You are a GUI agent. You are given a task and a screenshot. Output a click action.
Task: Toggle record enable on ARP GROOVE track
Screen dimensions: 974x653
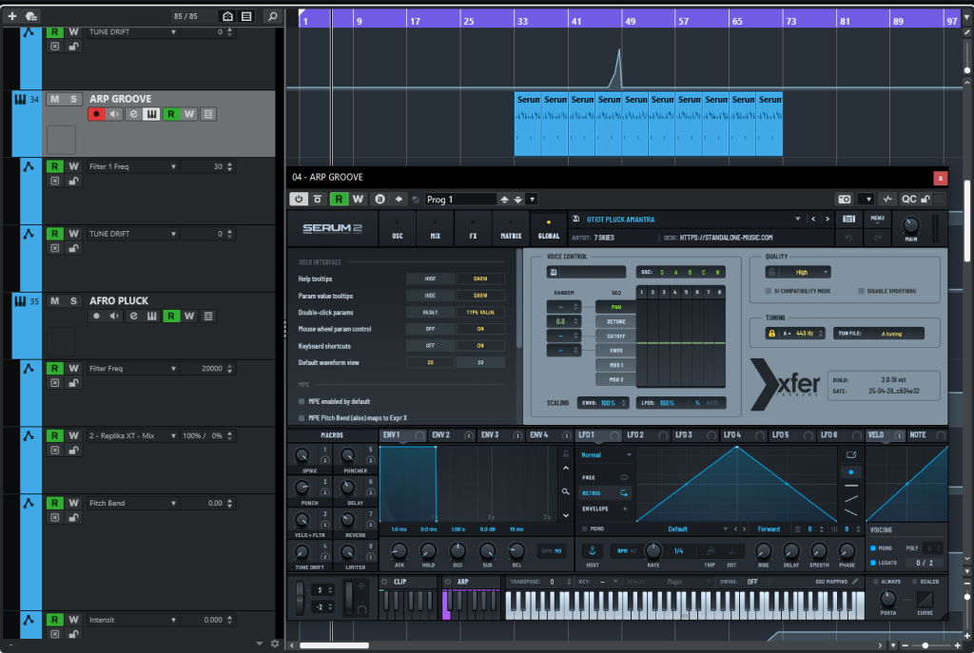(x=96, y=114)
